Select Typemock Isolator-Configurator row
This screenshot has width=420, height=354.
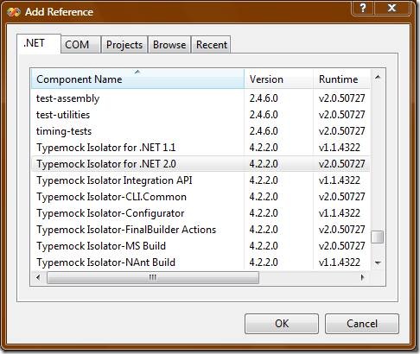tap(200, 213)
